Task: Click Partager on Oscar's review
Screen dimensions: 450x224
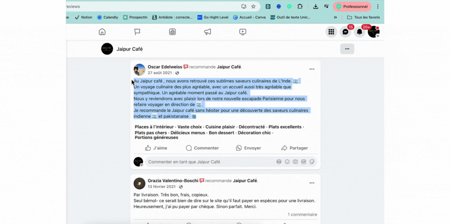Action: click(x=295, y=148)
